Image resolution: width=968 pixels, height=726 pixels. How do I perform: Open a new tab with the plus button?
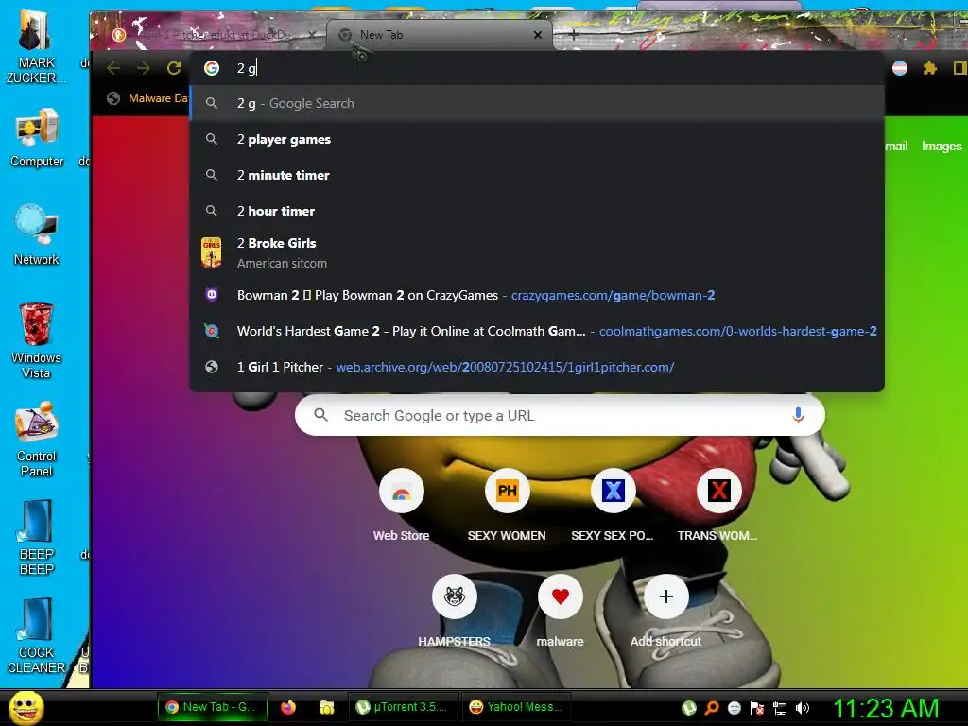(x=573, y=35)
